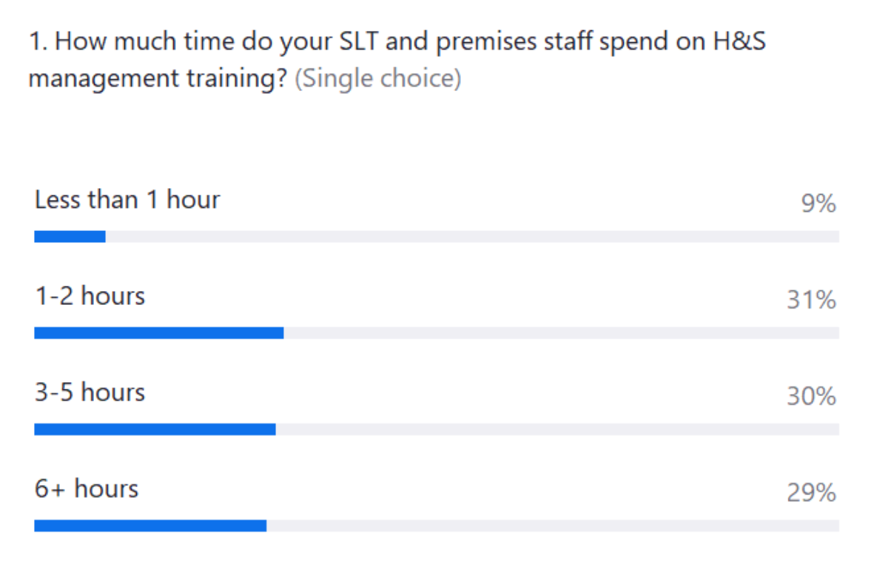Image resolution: width=888 pixels, height=573 pixels.
Task: Click the grey unfilled track of the 9% bar
Action: coord(472,237)
